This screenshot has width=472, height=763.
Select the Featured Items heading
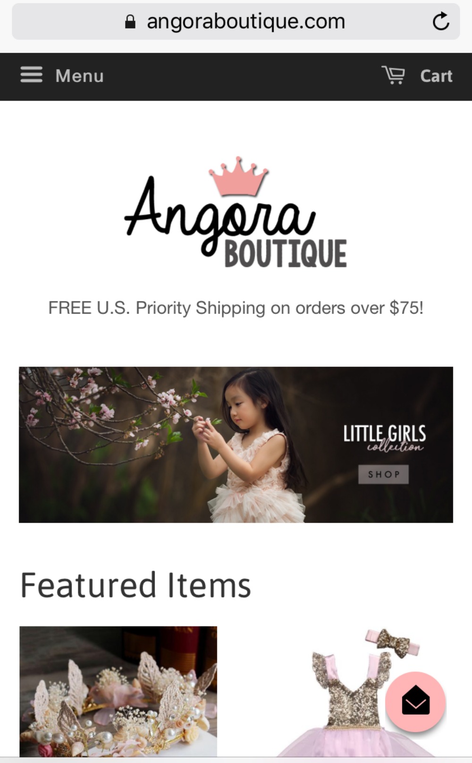(135, 585)
